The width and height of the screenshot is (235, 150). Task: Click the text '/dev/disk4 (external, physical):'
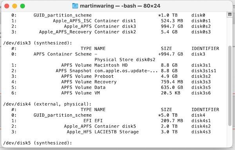click(47, 104)
